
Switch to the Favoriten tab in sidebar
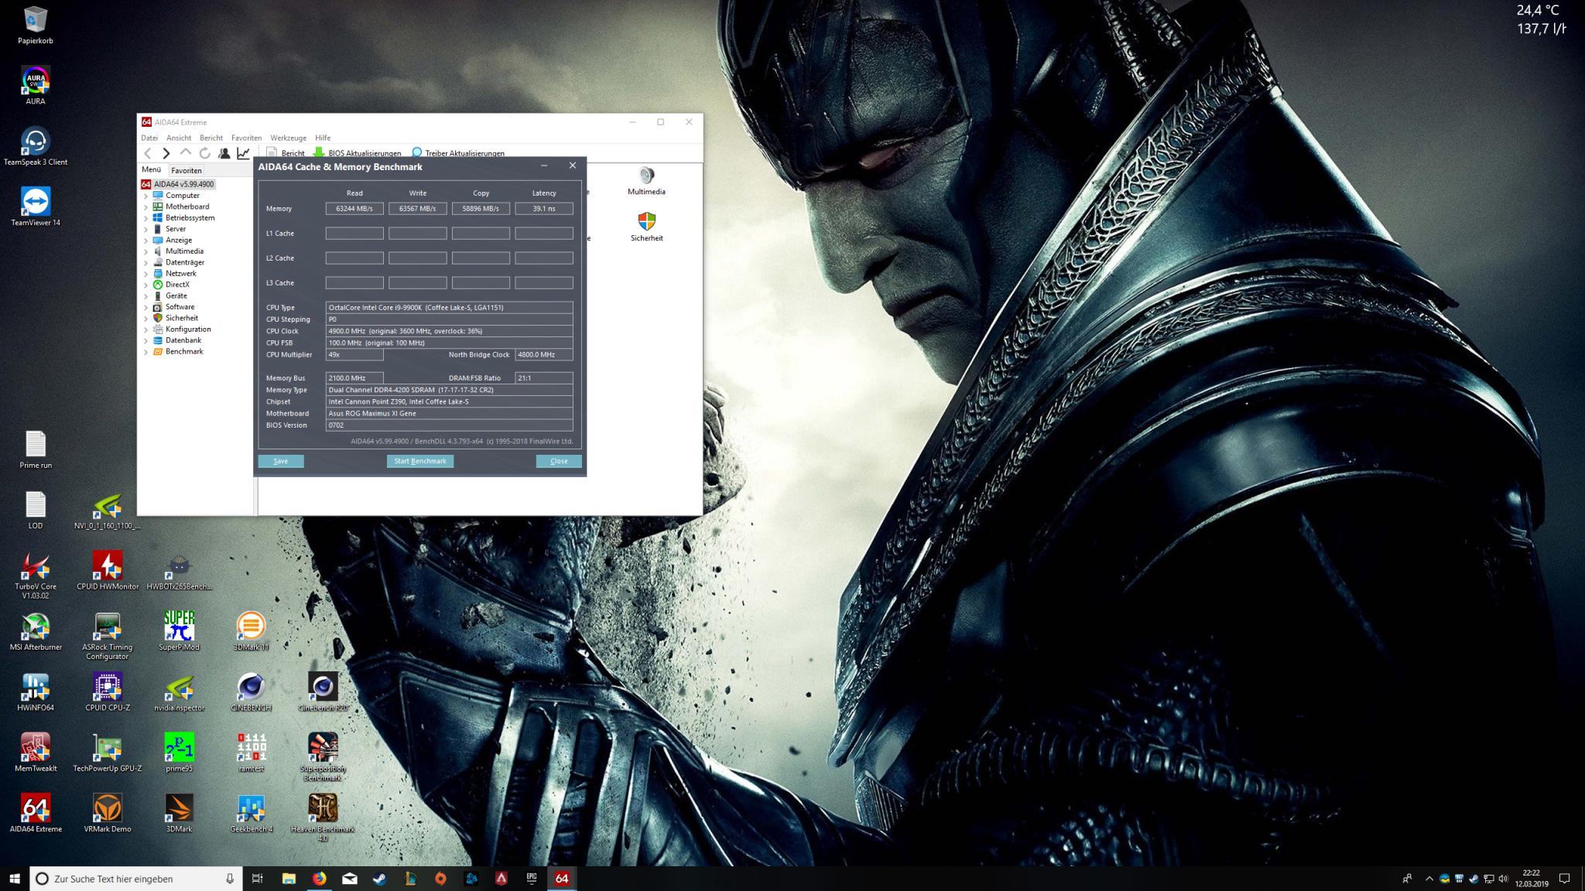(187, 170)
